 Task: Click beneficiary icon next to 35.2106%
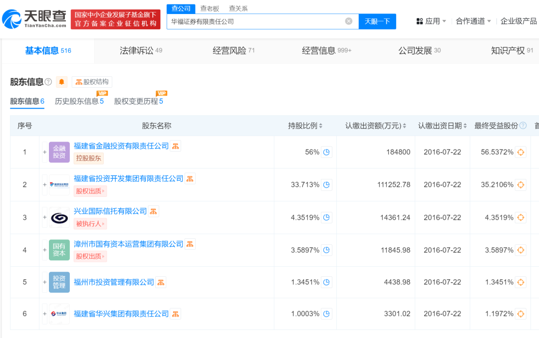(521, 185)
